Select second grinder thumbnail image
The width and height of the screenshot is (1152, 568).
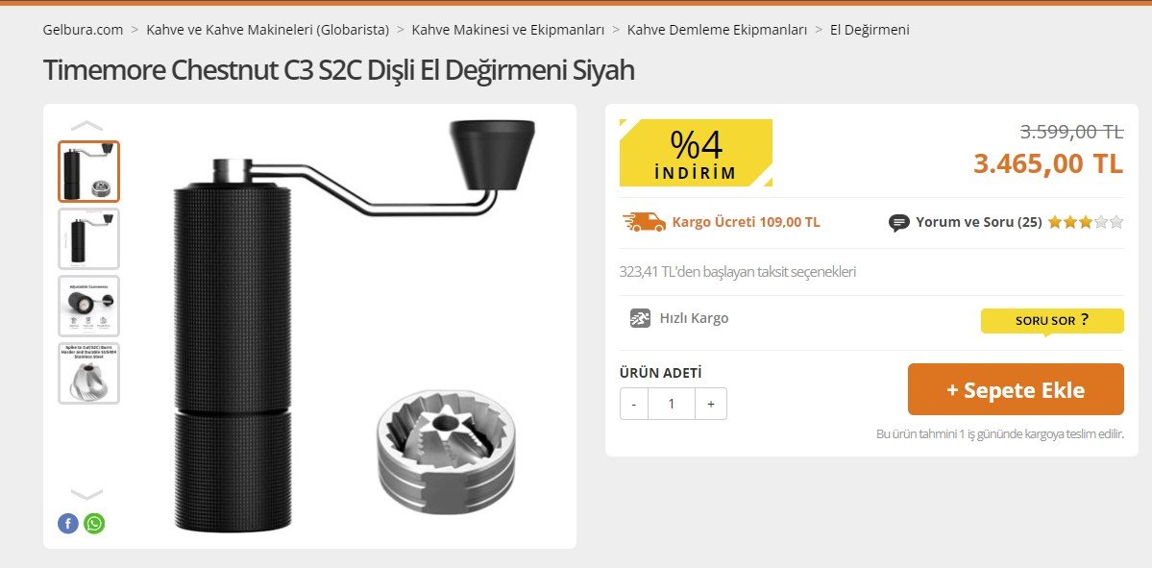pyautogui.click(x=89, y=238)
